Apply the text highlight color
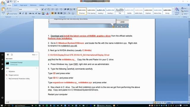This screenshot has height=107, width=190. pos(43,13)
